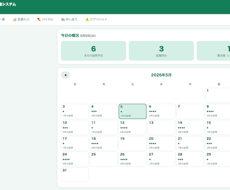Click the 水 weekday header
This screenshot has width=230, height=190.
coord(161,84)
